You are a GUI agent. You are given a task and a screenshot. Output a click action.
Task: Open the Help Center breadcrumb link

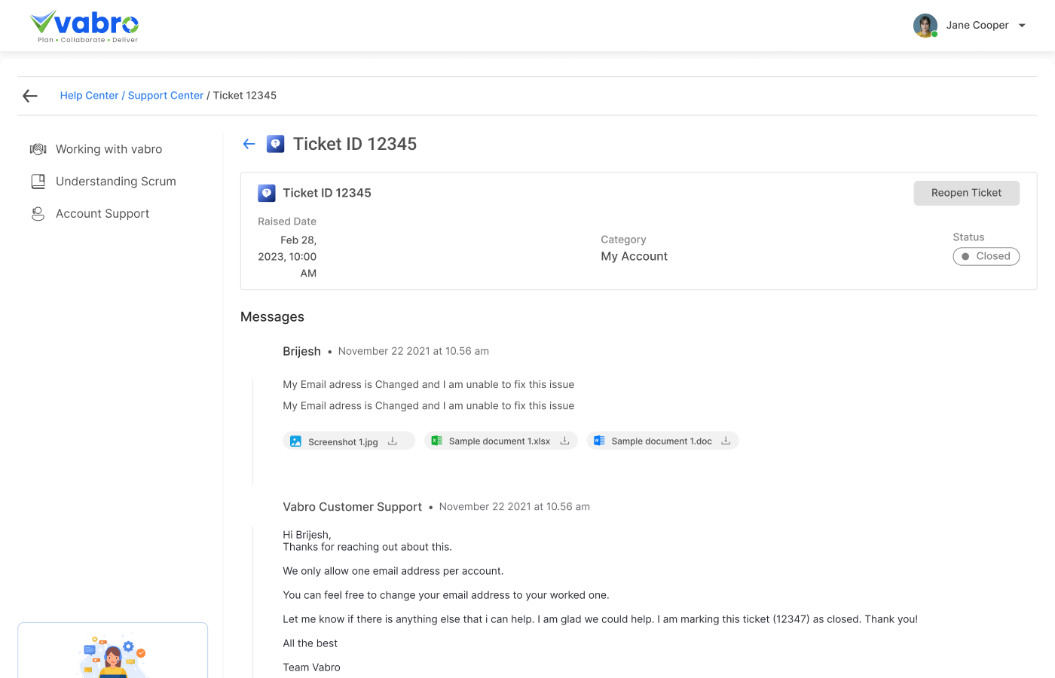(89, 95)
